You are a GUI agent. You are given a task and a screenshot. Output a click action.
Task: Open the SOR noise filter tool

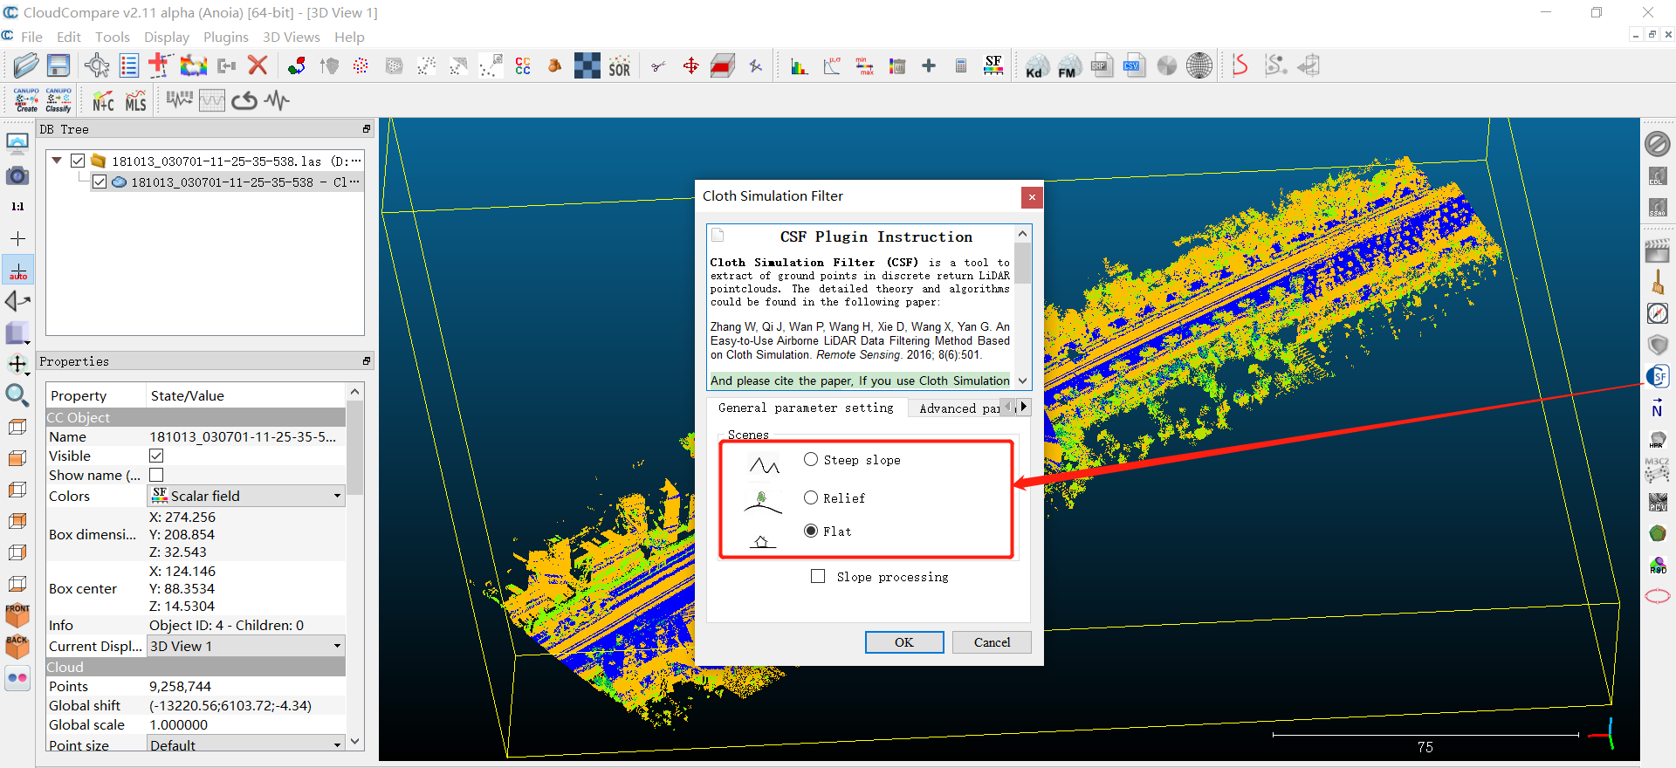click(x=620, y=65)
